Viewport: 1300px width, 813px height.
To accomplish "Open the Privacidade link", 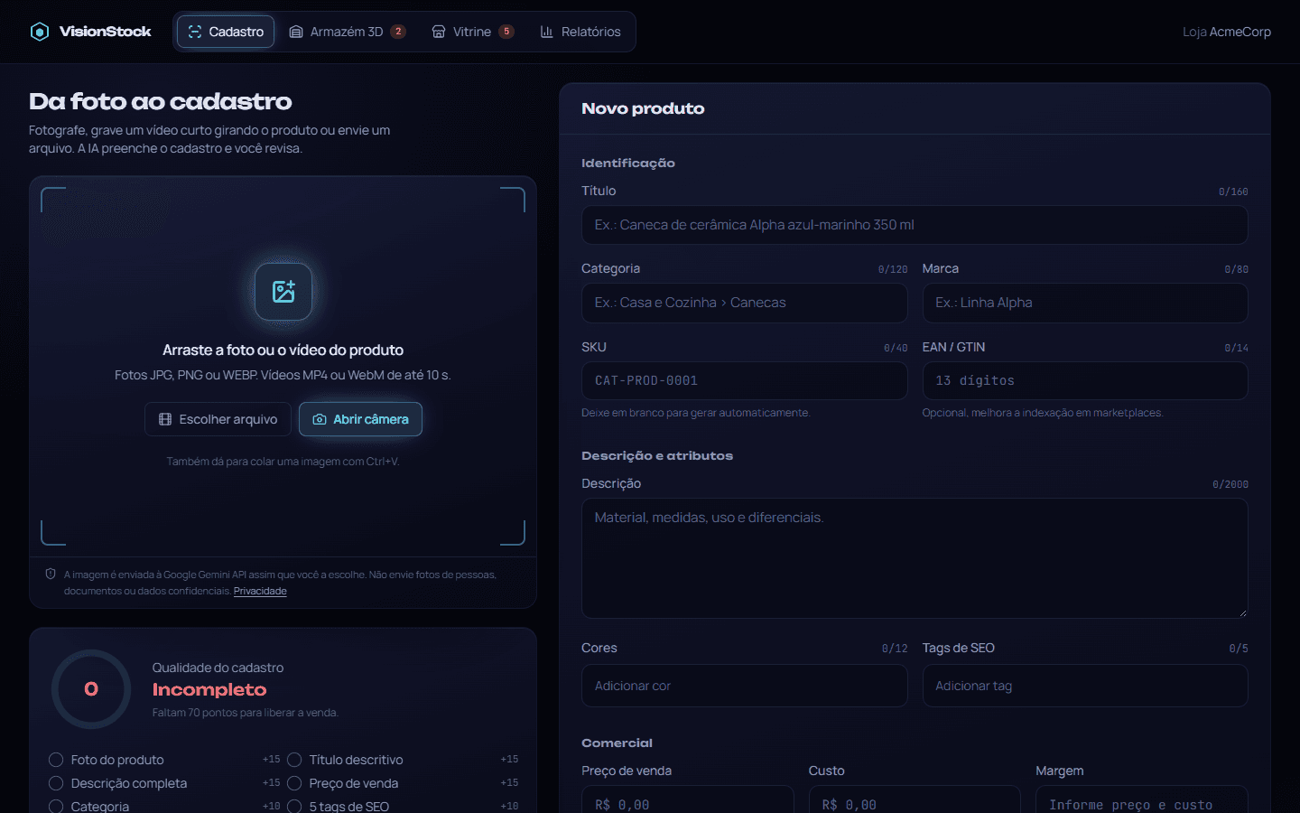I will (x=260, y=591).
